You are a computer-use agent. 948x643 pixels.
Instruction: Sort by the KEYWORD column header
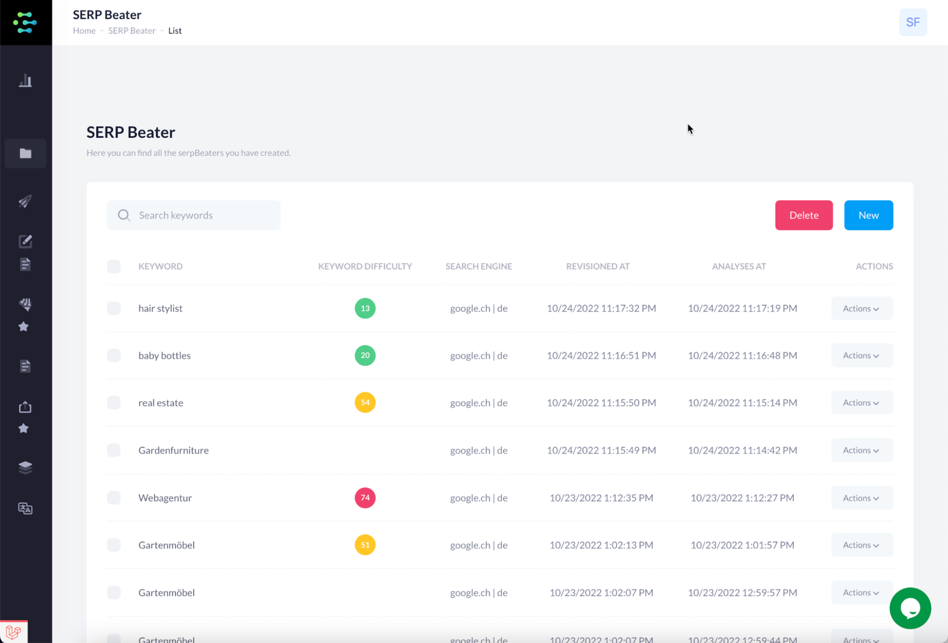coord(161,266)
